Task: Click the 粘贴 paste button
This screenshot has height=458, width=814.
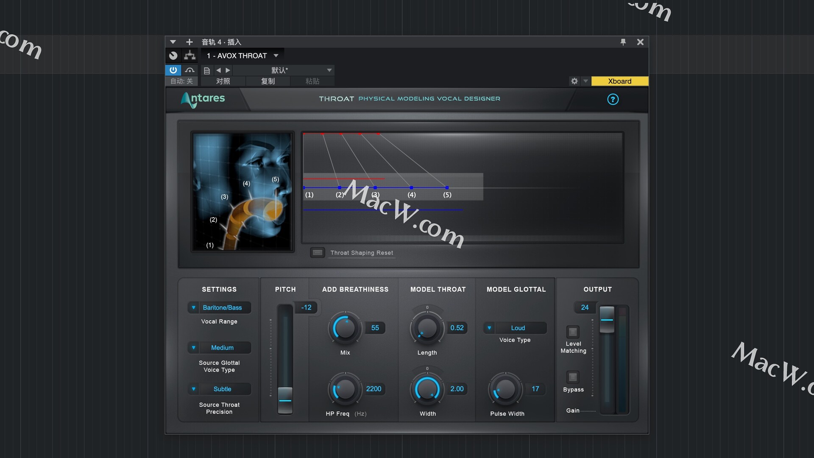Action: coord(312,81)
